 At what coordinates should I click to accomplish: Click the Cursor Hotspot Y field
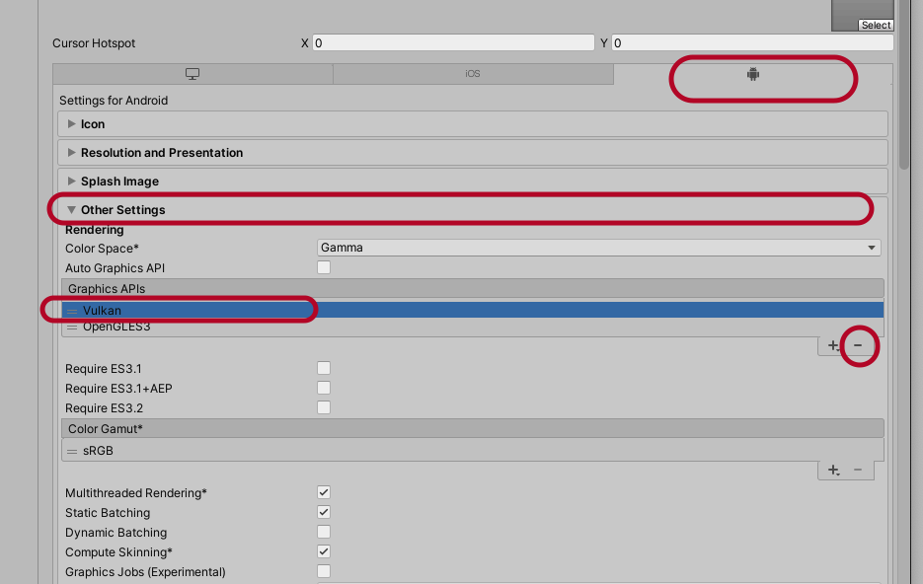point(752,43)
